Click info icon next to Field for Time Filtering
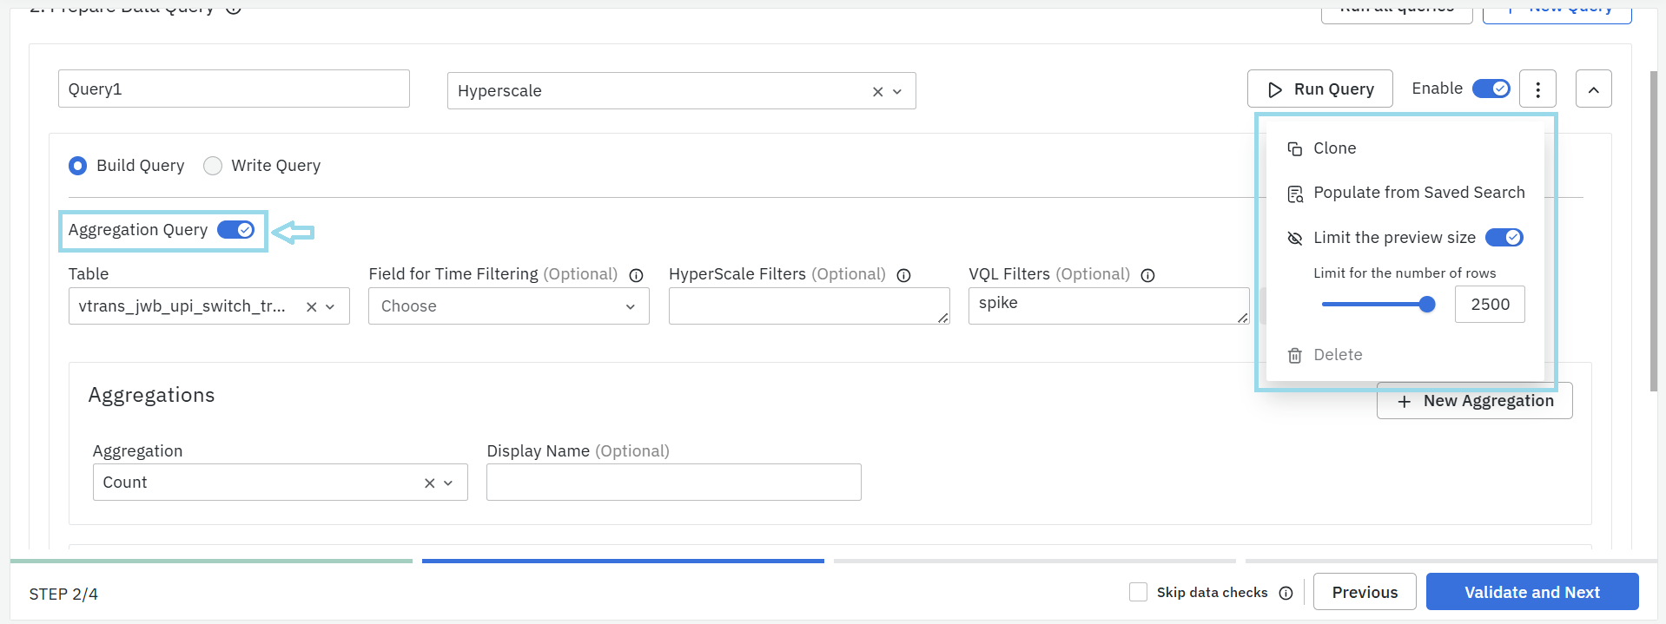This screenshot has width=1666, height=624. click(636, 275)
